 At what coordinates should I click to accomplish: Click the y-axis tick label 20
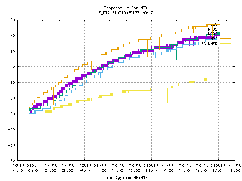(x=12, y=35)
